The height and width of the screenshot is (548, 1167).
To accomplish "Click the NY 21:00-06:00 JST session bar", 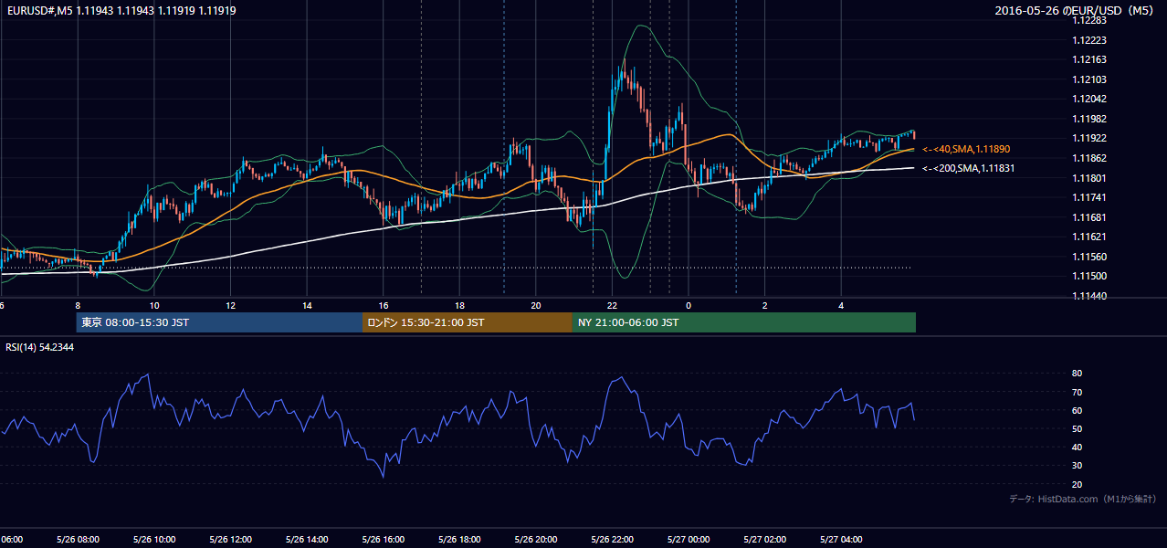I will pyautogui.click(x=744, y=322).
